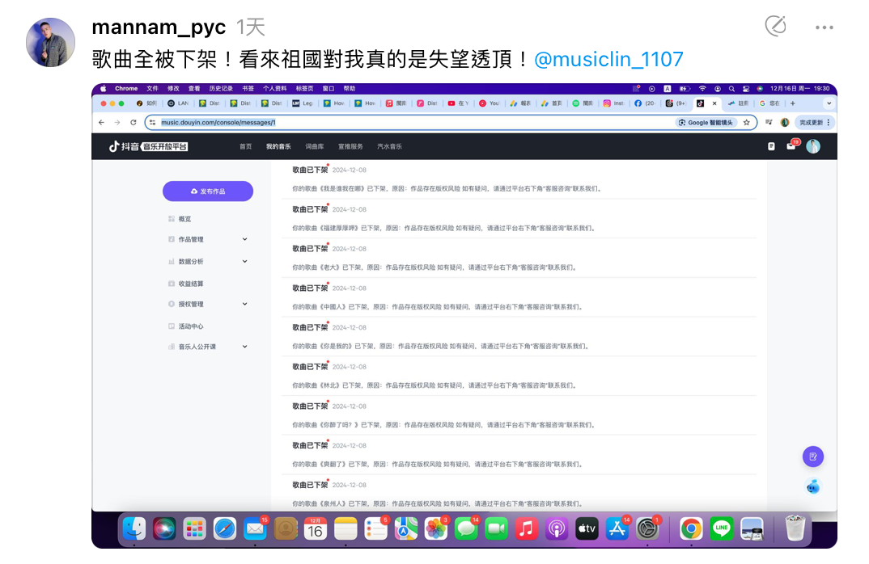The height and width of the screenshot is (564, 869).
Task: Open the 帮助 menu
Action: [x=350, y=89]
